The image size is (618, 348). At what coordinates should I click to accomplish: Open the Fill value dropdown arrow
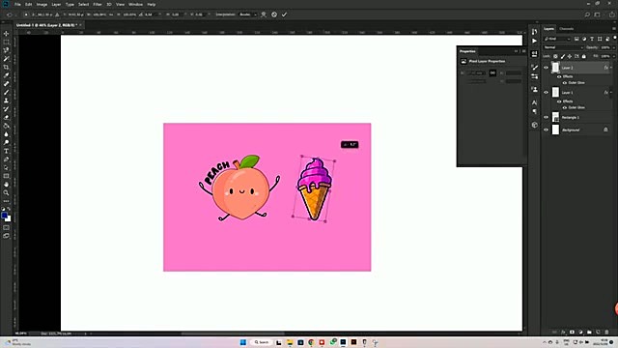[613, 56]
